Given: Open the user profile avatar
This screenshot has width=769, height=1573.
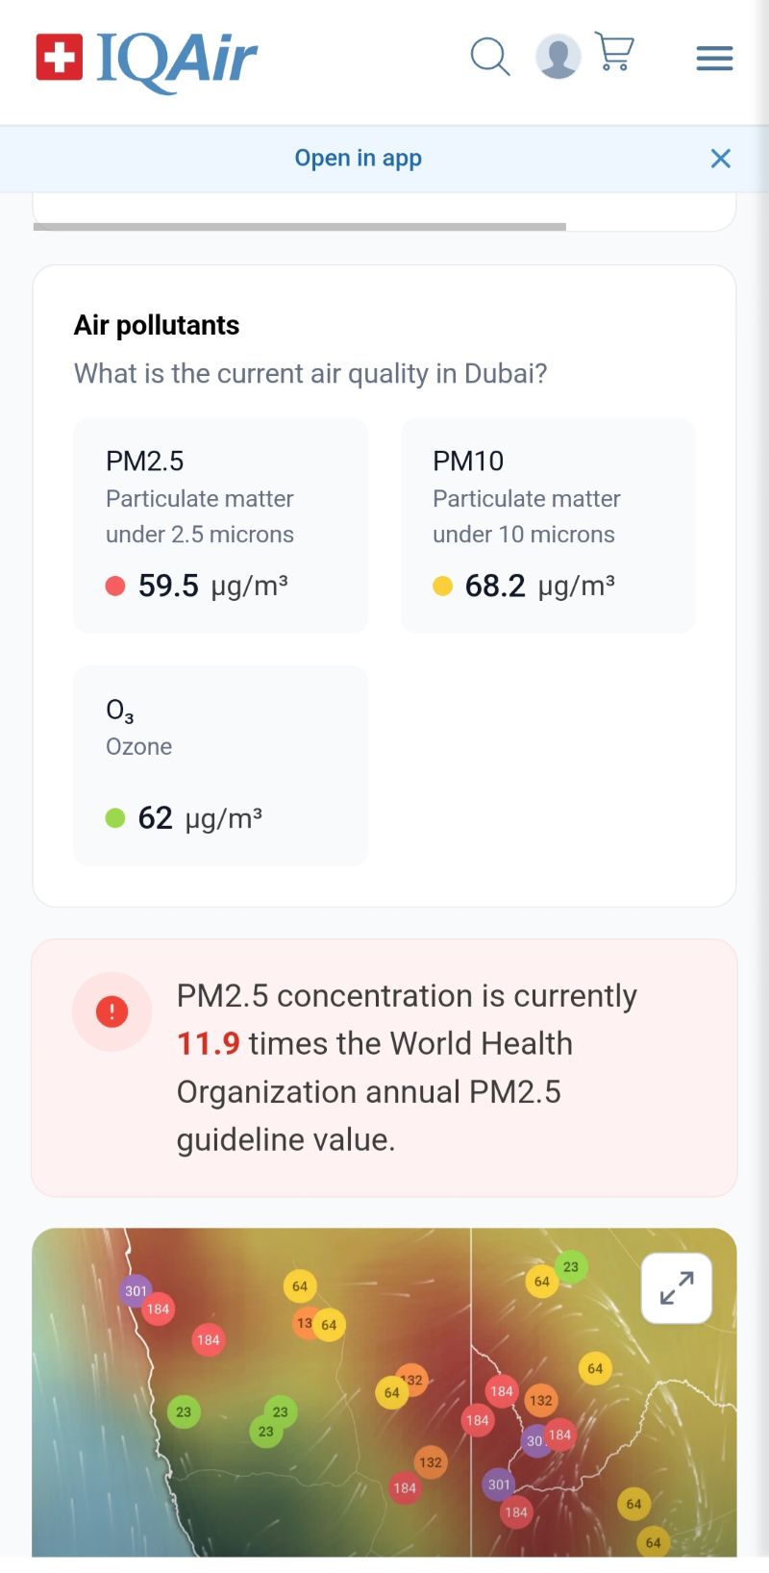Looking at the screenshot, I should pos(558,57).
